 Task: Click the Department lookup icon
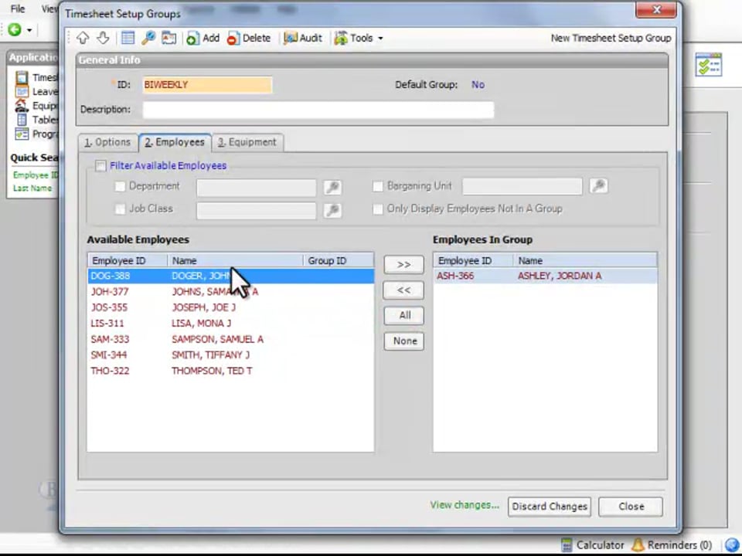point(332,187)
